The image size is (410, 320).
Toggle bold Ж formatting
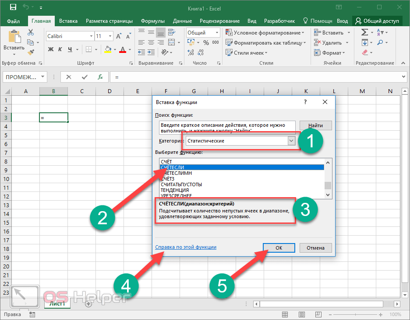(50, 49)
